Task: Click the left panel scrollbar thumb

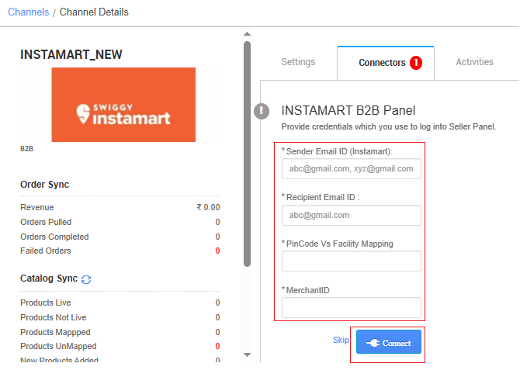Action: click(x=247, y=155)
